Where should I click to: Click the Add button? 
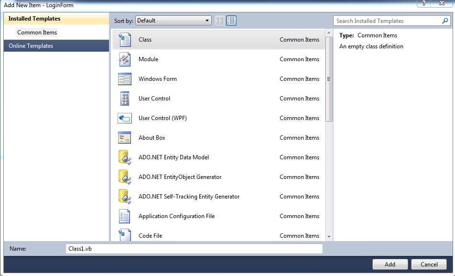[390, 264]
